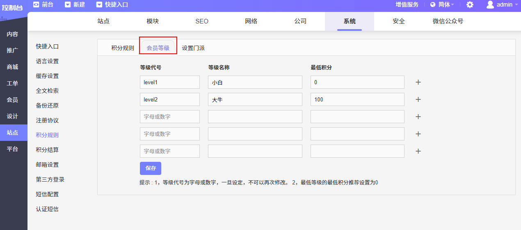This screenshot has width=521, height=230.
Task: Click the plus icon beside the level1 row
Action: (x=418, y=82)
